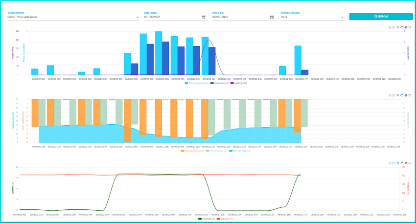Activate selection zoom on the top chart
The width and height of the screenshot is (416, 223).
[398, 27]
